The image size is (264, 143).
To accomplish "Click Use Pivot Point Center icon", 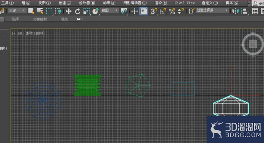I will pos(124,11).
